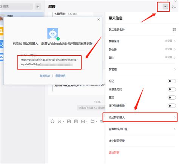179x164 pixels.
Task: Click 配置说明 link in dialog
Action: 60,76
